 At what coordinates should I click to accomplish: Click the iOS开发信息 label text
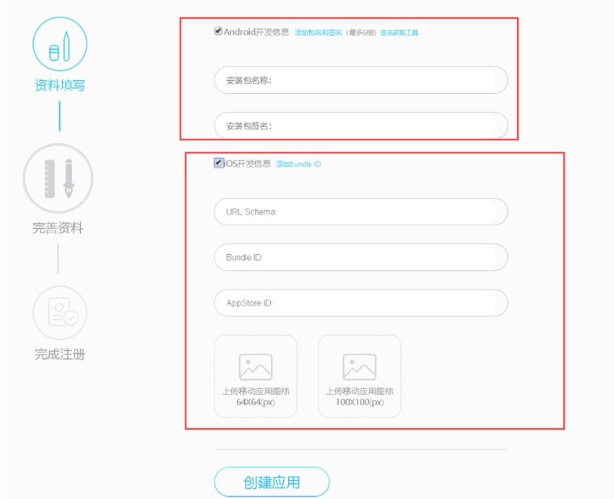[247, 164]
